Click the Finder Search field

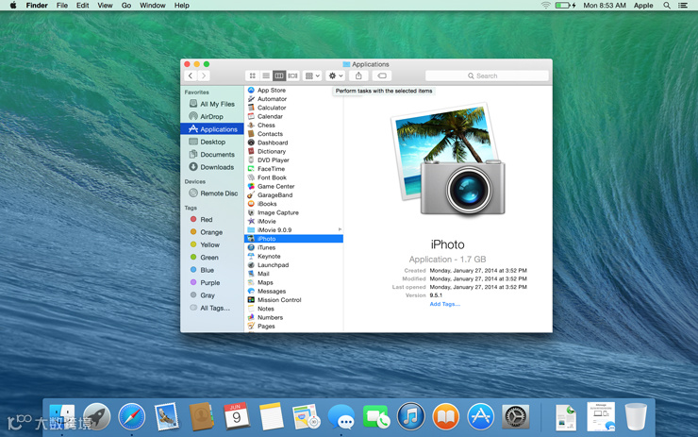tap(487, 76)
